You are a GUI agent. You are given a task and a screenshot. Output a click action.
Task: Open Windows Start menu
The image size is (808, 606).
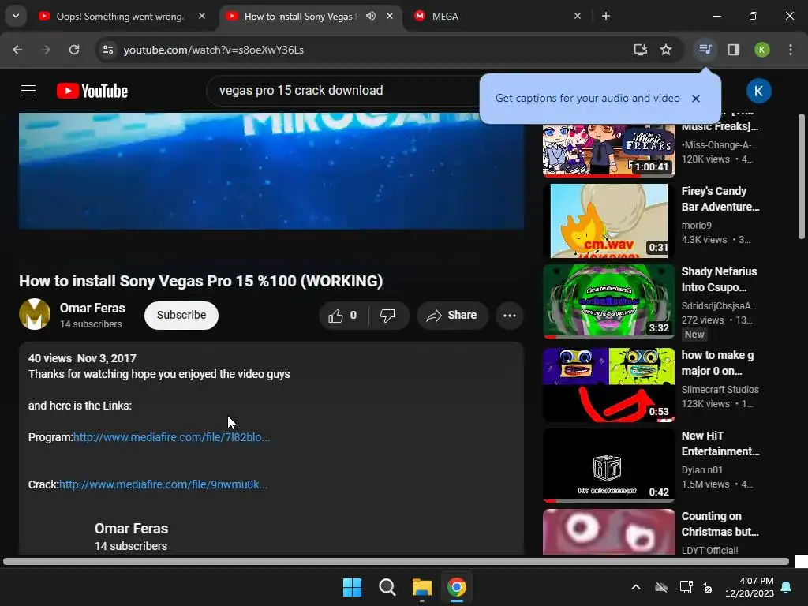point(353,587)
